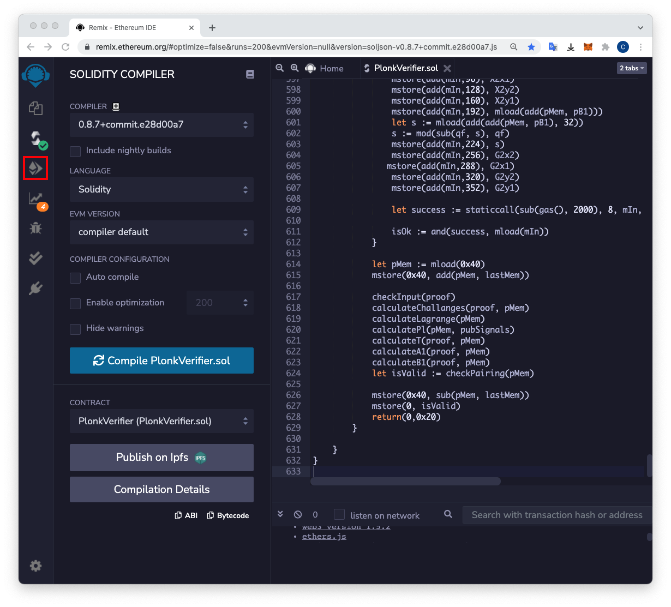Open the Debugger bug icon
This screenshot has height=607, width=671.
(x=35, y=228)
